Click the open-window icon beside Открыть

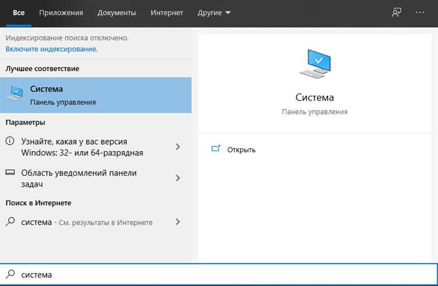(x=215, y=149)
